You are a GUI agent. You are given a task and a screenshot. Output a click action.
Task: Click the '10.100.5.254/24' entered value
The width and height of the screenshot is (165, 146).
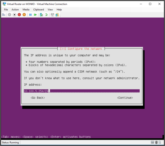tap(36, 91)
